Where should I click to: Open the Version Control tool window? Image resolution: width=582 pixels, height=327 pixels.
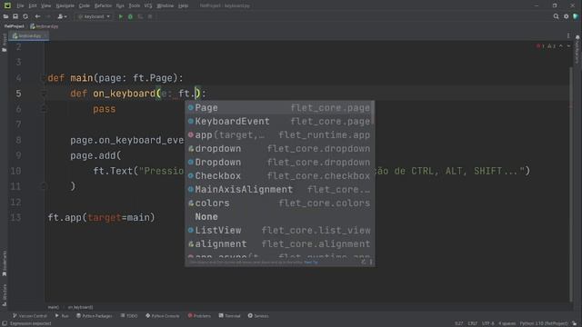click(x=30, y=316)
